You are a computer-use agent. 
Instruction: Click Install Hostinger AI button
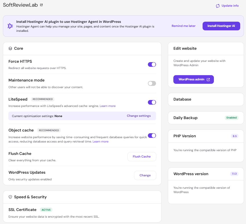coord(221,26)
